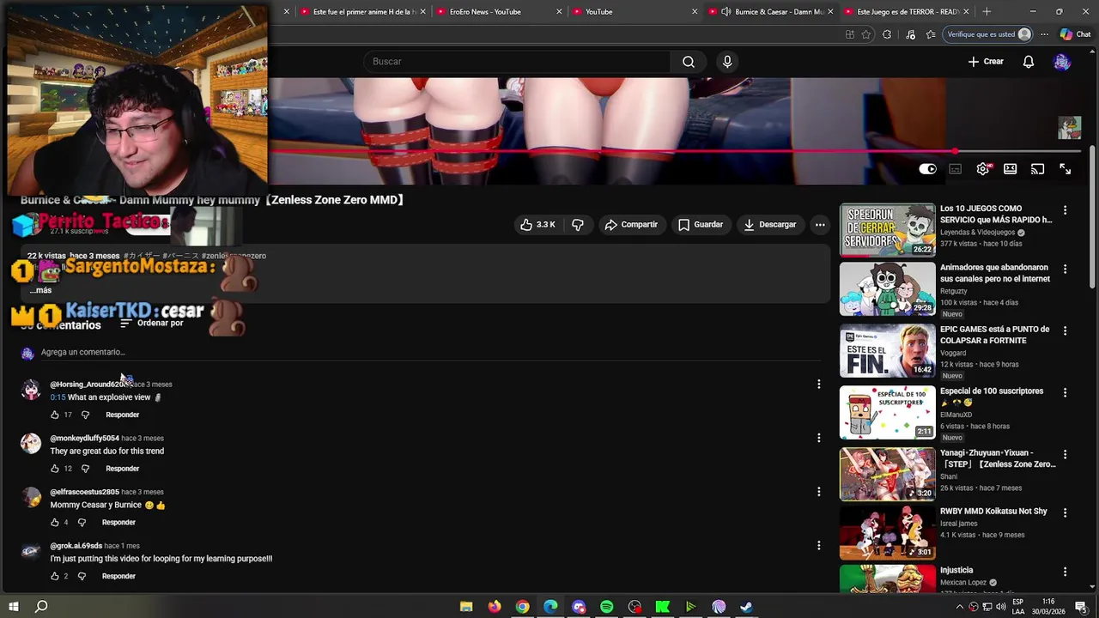
Task: Open Google Chrome from the taskbar
Action: (522, 607)
